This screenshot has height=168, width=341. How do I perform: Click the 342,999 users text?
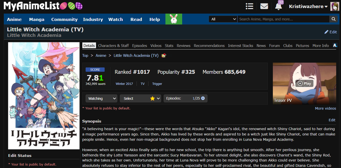coord(95,84)
